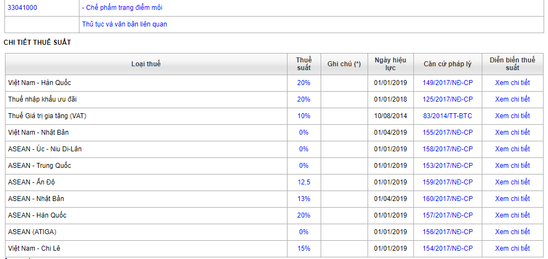Click the 12,5 tax rate for ASEAN - Ấn Độ
The height and width of the screenshot is (259, 548).
click(304, 182)
